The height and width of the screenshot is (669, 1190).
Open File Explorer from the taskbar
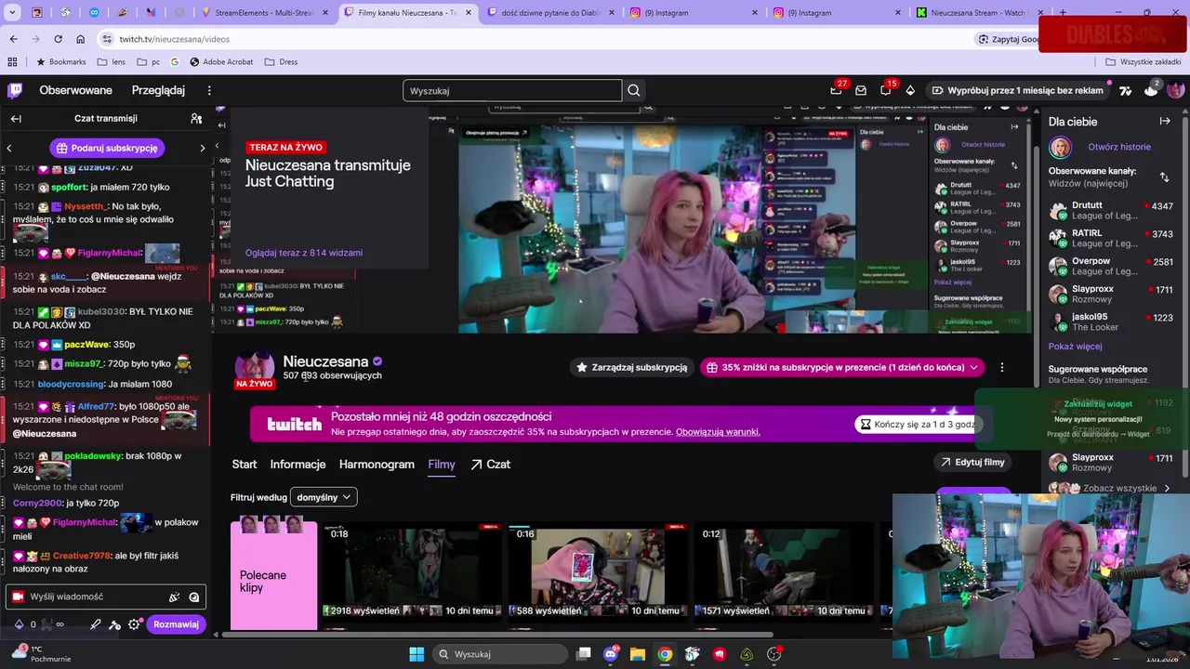[638, 654]
